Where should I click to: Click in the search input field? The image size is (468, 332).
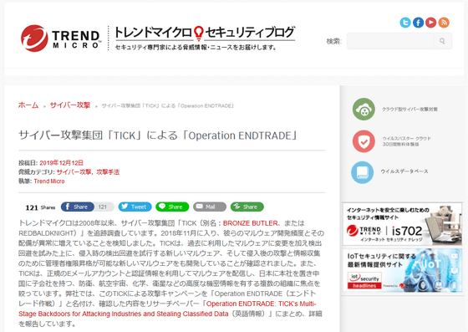(389, 41)
